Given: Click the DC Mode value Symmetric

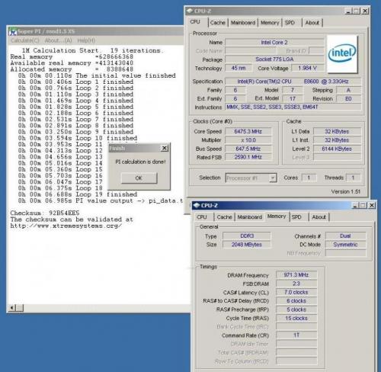Looking at the screenshot, I should pyautogui.click(x=345, y=245).
